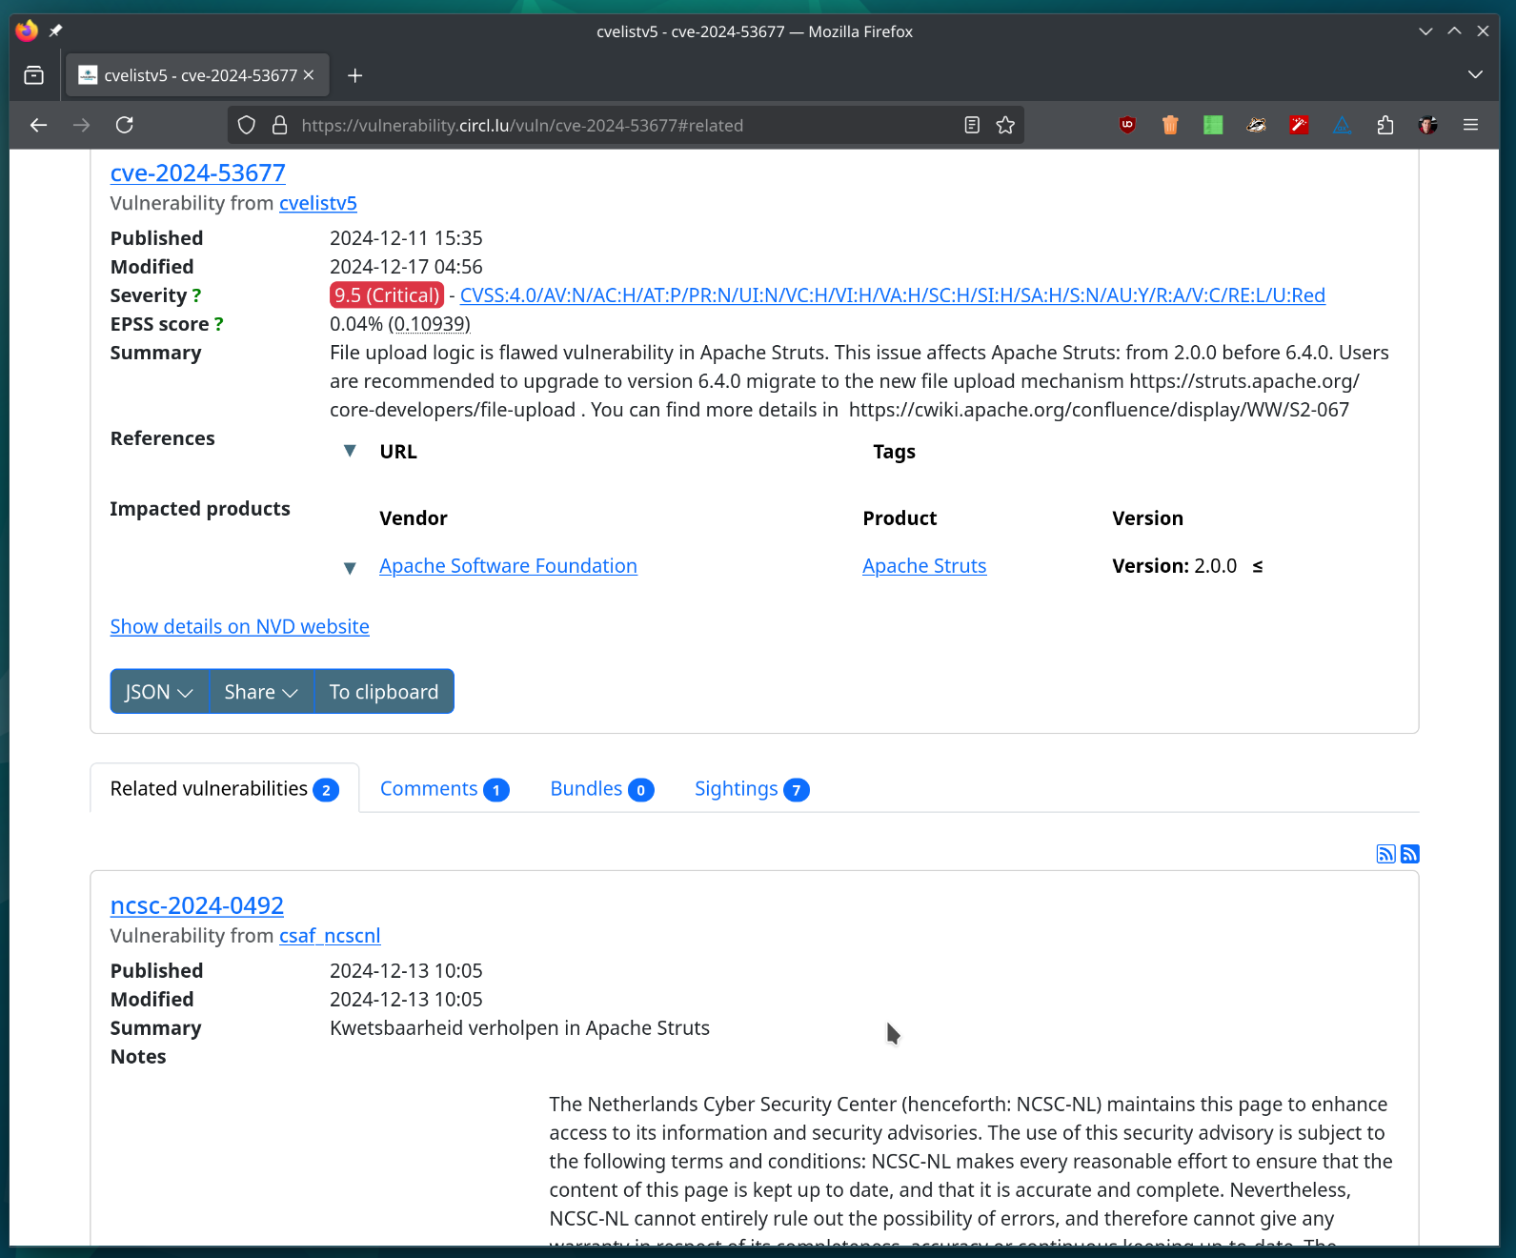Click the browser Back arrow
Image resolution: width=1516 pixels, height=1258 pixels.
(x=38, y=125)
